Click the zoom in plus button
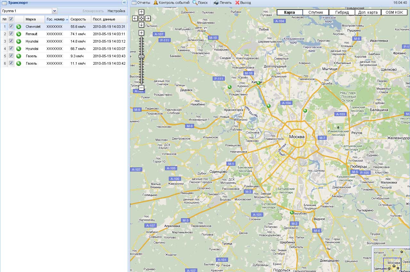 coord(141,33)
